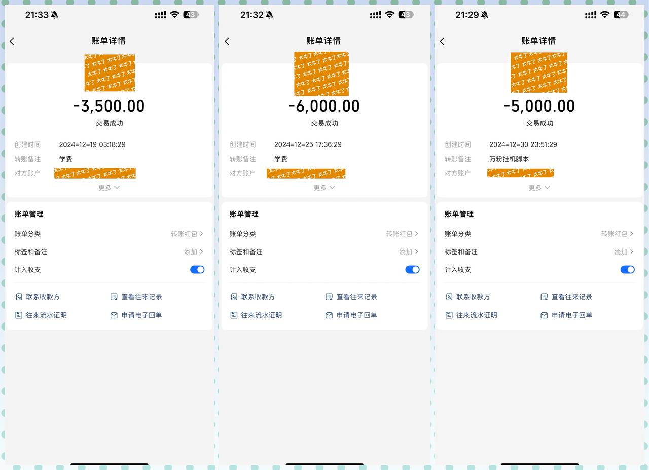Tap 查看往来记录 icon in the -6,000.00 bill
The image size is (649, 470).
tap(329, 297)
